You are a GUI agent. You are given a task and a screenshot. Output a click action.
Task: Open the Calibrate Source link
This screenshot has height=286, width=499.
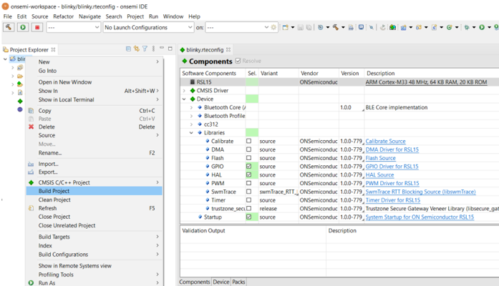pyautogui.click(x=385, y=141)
